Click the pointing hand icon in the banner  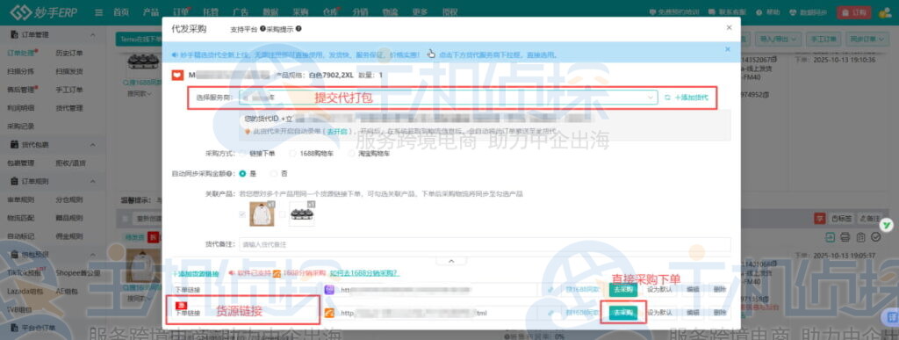(x=432, y=54)
